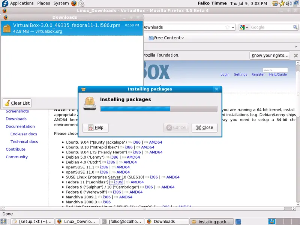Click the Know your rights button
This screenshot has width=300, height=225.
point(270,55)
